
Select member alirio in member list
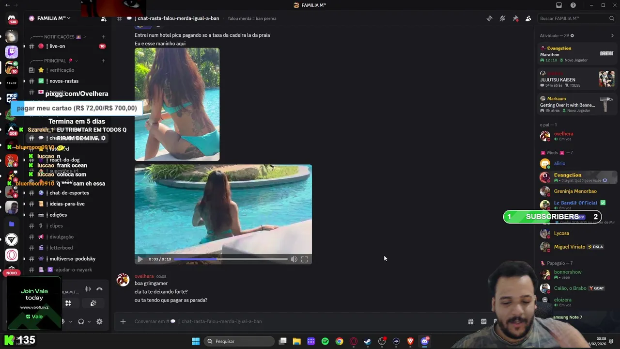[577, 163]
